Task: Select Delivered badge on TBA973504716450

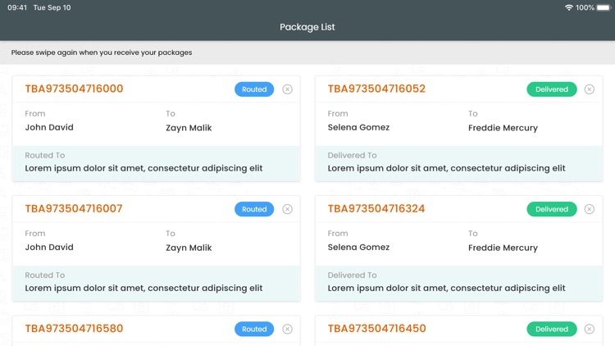Action: (x=552, y=329)
